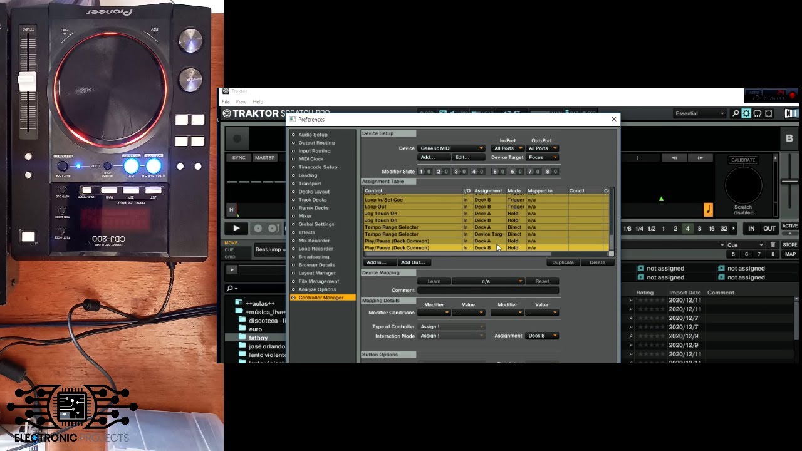This screenshot has width=802, height=451.
Task: Click the Edit... device button
Action: point(468,157)
